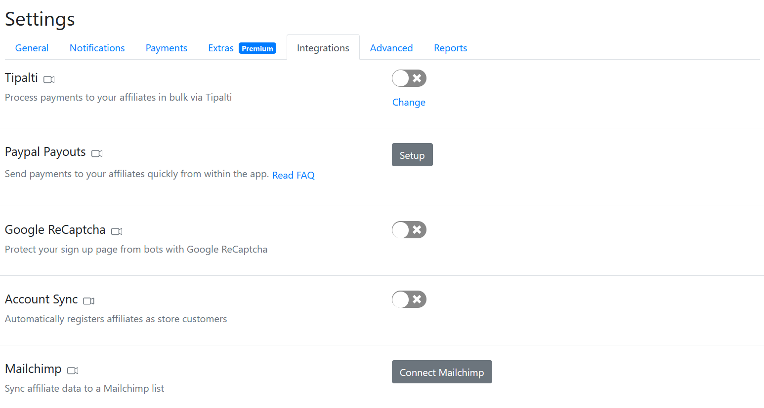Viewport: 764px width, 408px height.
Task: Open the Account Sync video tutorial icon
Action: pos(88,301)
